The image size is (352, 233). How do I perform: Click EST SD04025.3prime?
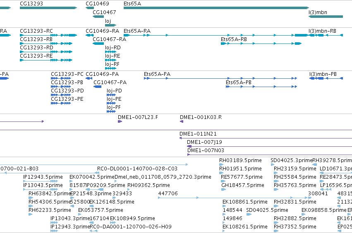(x=291, y=160)
